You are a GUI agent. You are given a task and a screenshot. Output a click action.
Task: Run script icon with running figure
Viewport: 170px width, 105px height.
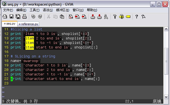[x=106, y=17]
